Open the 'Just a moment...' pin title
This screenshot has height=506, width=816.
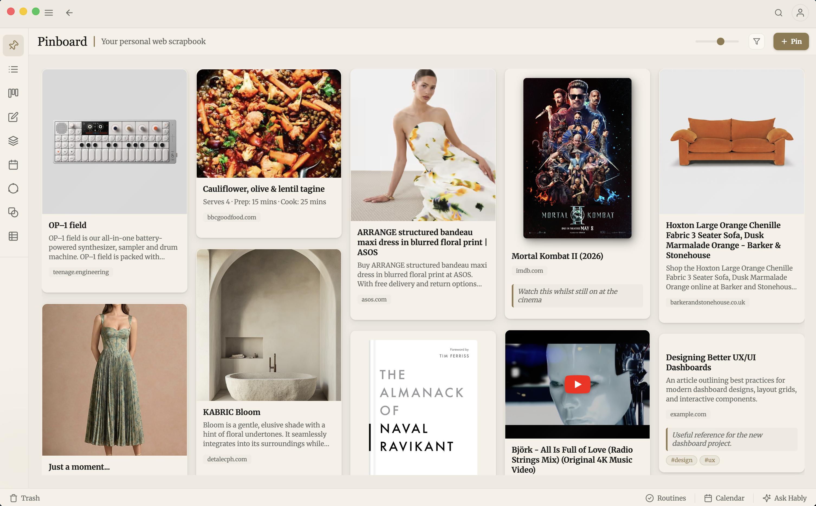tap(79, 467)
